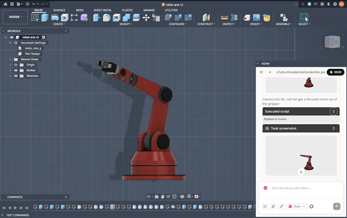Screen dimensions: 347x218
Task: Click the Start Building with Adam input field
Action: [301, 188]
